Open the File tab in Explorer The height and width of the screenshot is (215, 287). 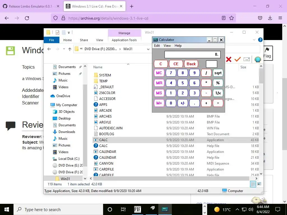coord(52,40)
